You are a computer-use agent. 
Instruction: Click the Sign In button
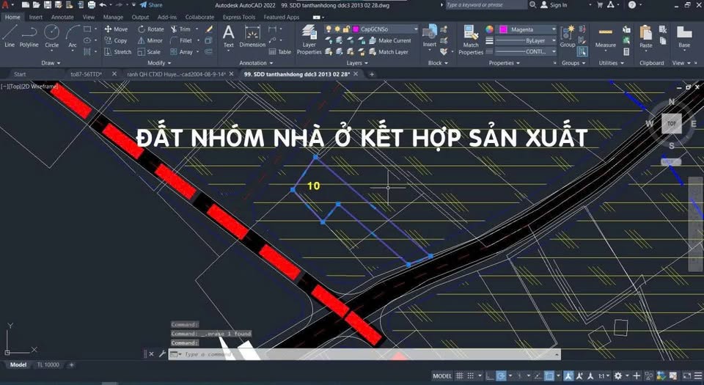coord(558,5)
